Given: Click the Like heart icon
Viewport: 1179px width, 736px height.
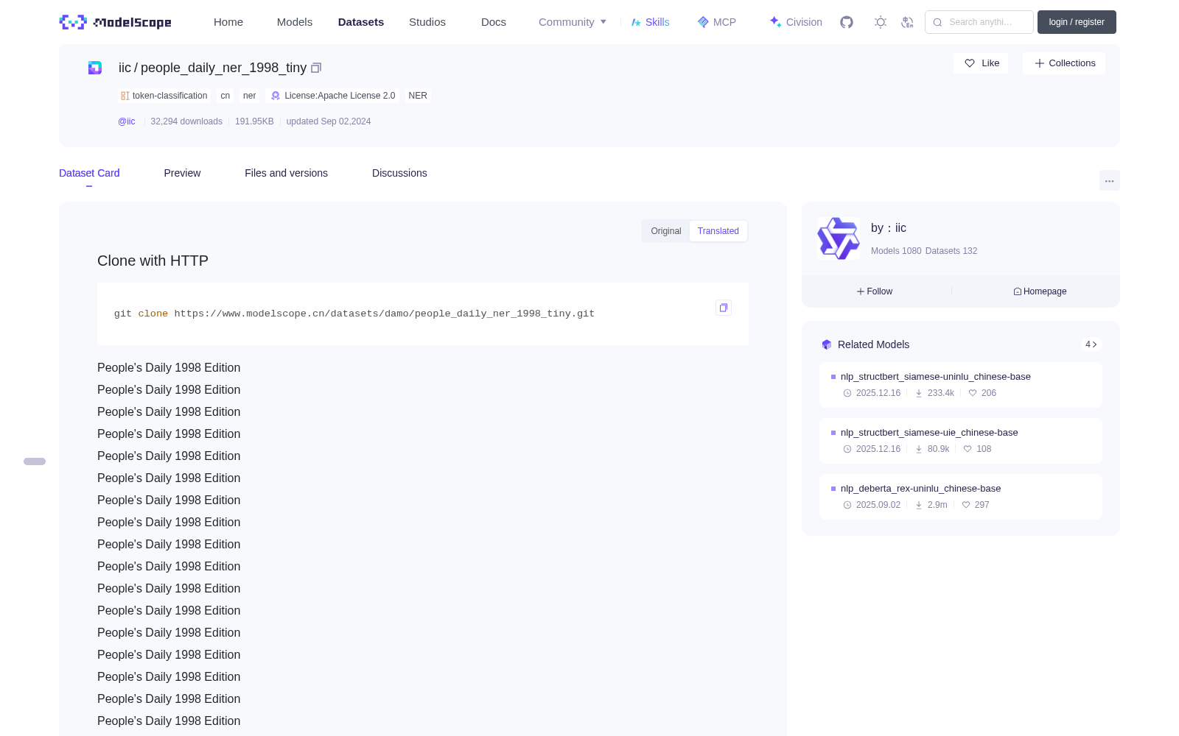Looking at the screenshot, I should (970, 63).
